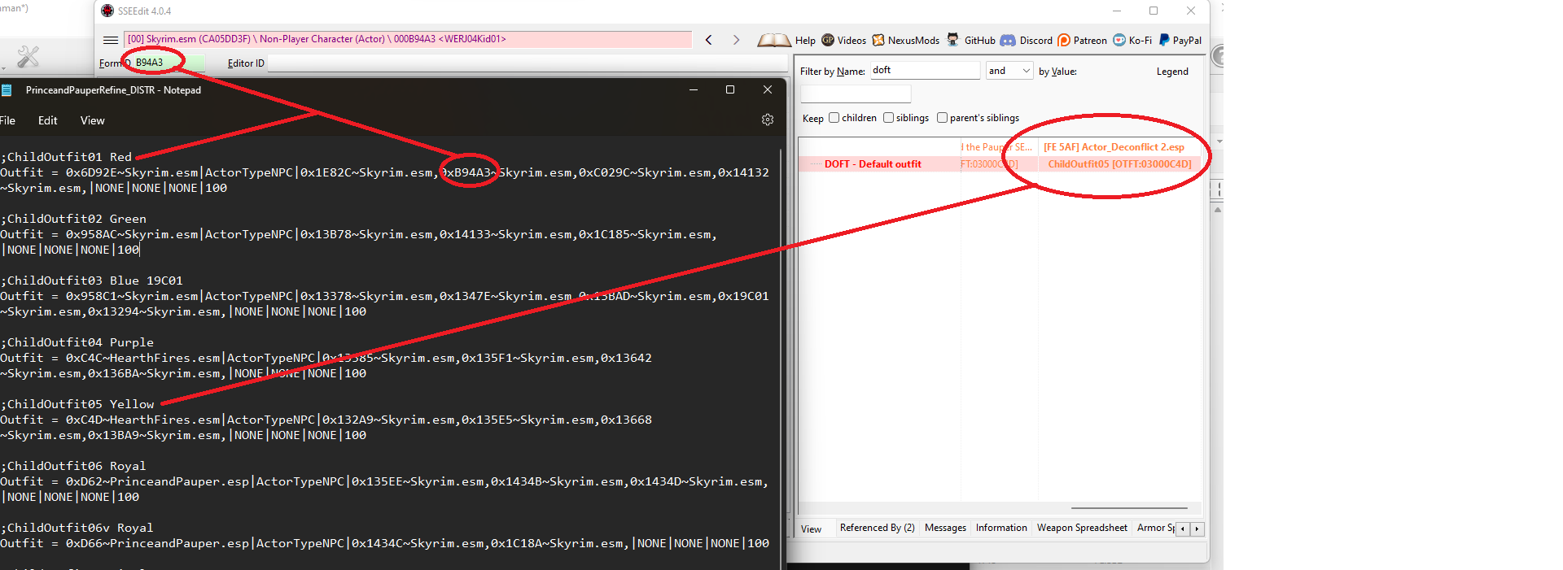Navigate back with the left arrow
1563x570 pixels.
click(709, 40)
